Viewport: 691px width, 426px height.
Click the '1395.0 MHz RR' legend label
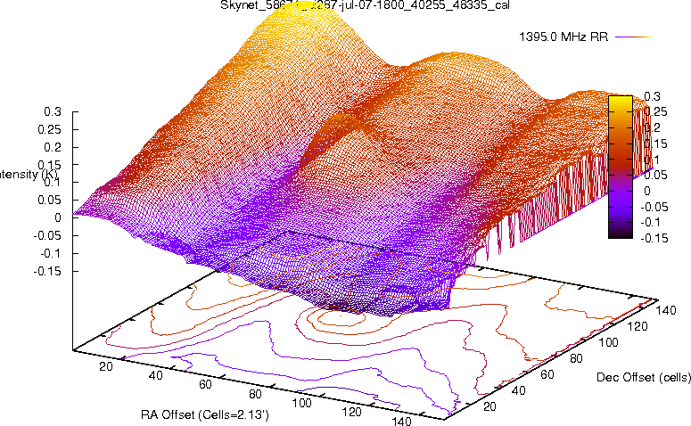point(563,37)
